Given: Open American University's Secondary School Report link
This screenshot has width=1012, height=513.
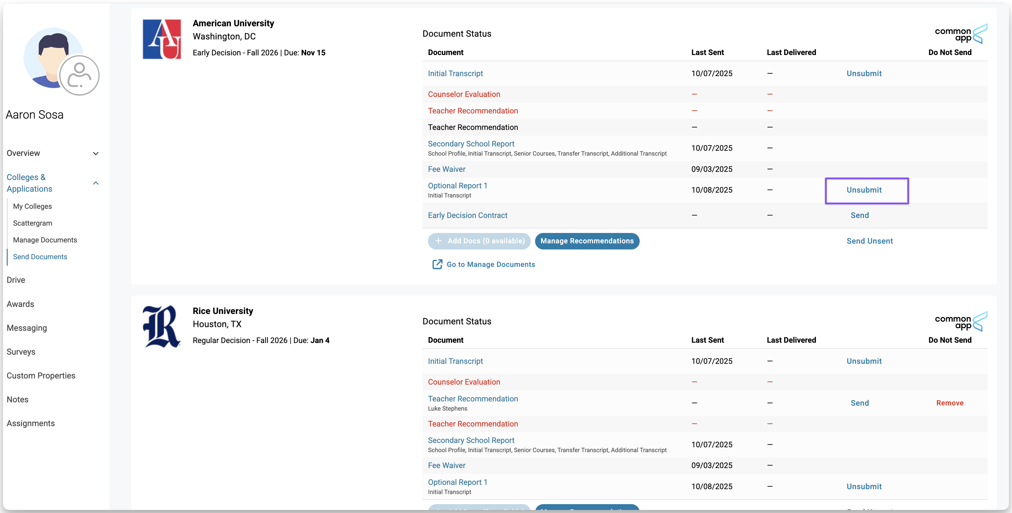Looking at the screenshot, I should point(471,144).
